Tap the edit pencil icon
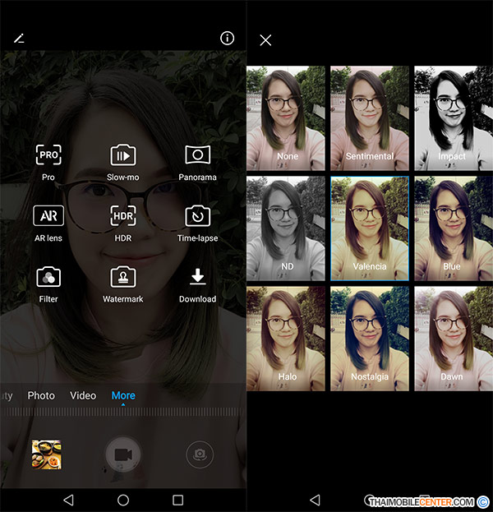The width and height of the screenshot is (493, 512). [x=20, y=39]
